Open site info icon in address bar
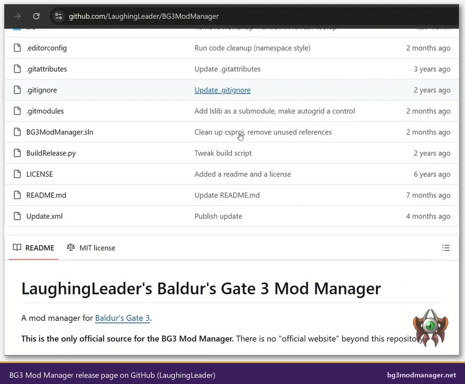Viewport: 465px width, 384px height. point(59,16)
